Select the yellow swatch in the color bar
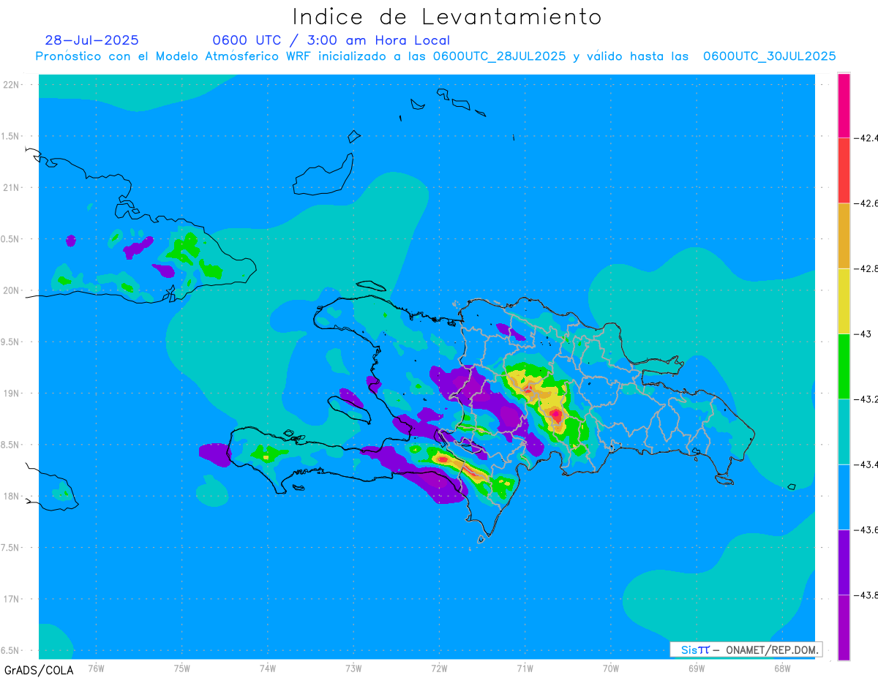This screenshot has width=878, height=678. tap(844, 301)
